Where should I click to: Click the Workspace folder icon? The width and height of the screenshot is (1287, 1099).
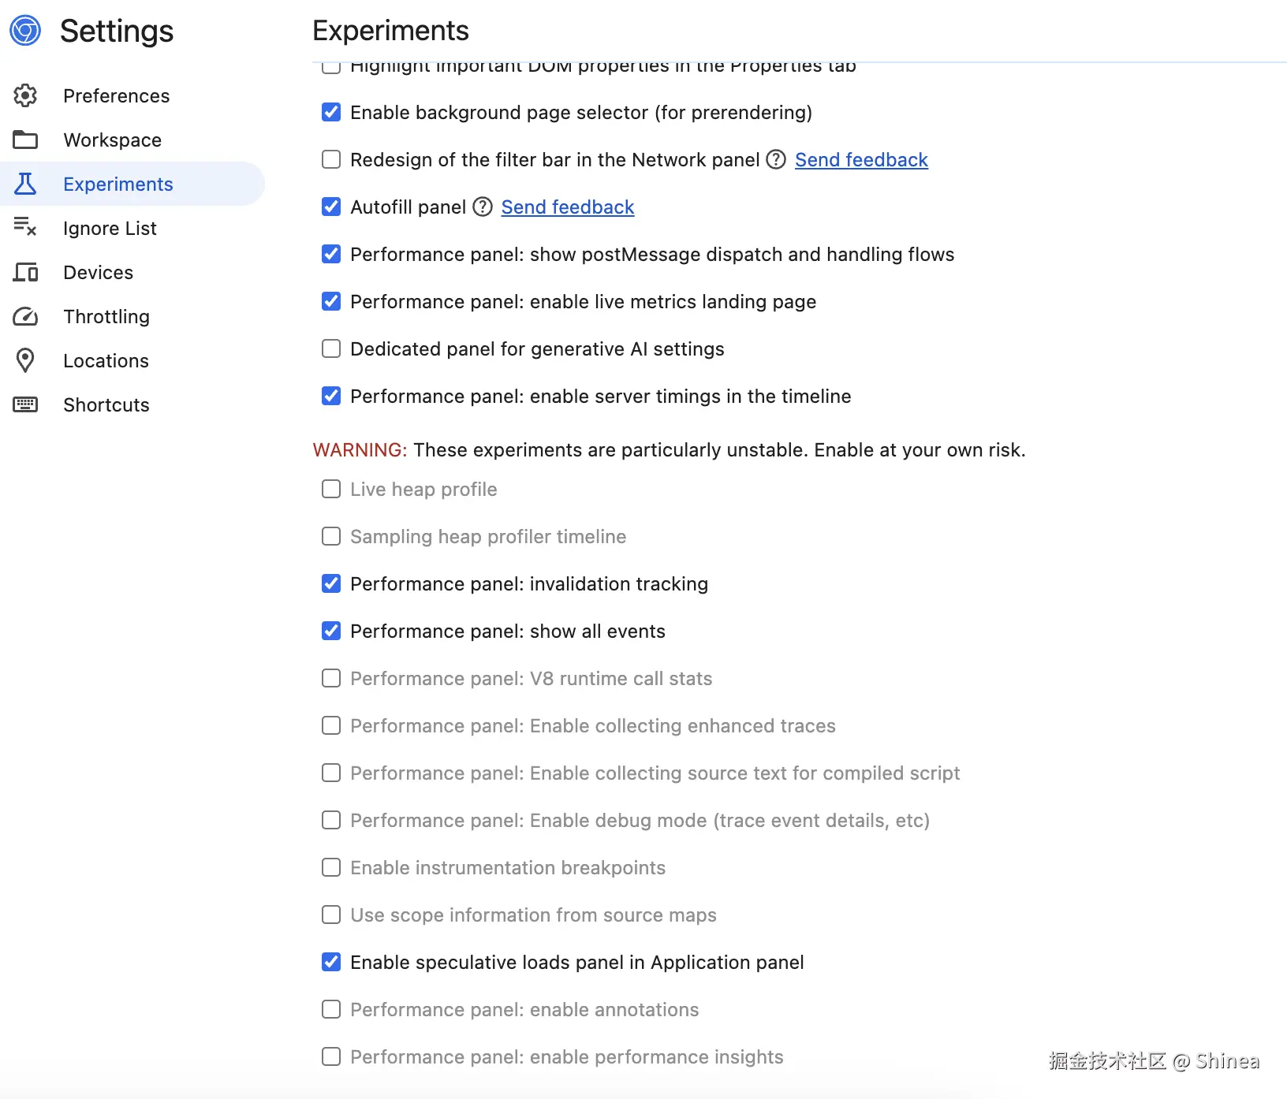click(25, 140)
